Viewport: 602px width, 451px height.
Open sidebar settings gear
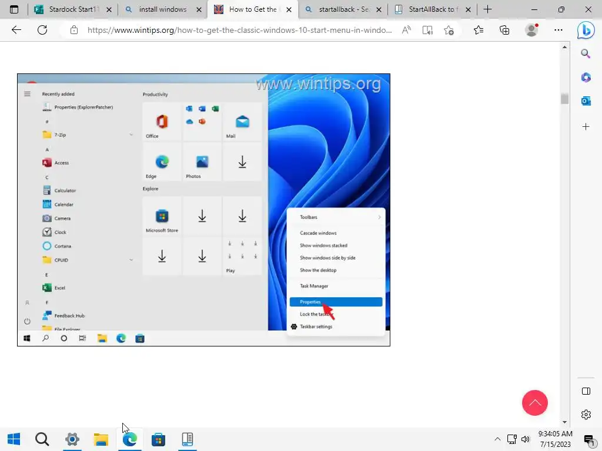pyautogui.click(x=586, y=415)
